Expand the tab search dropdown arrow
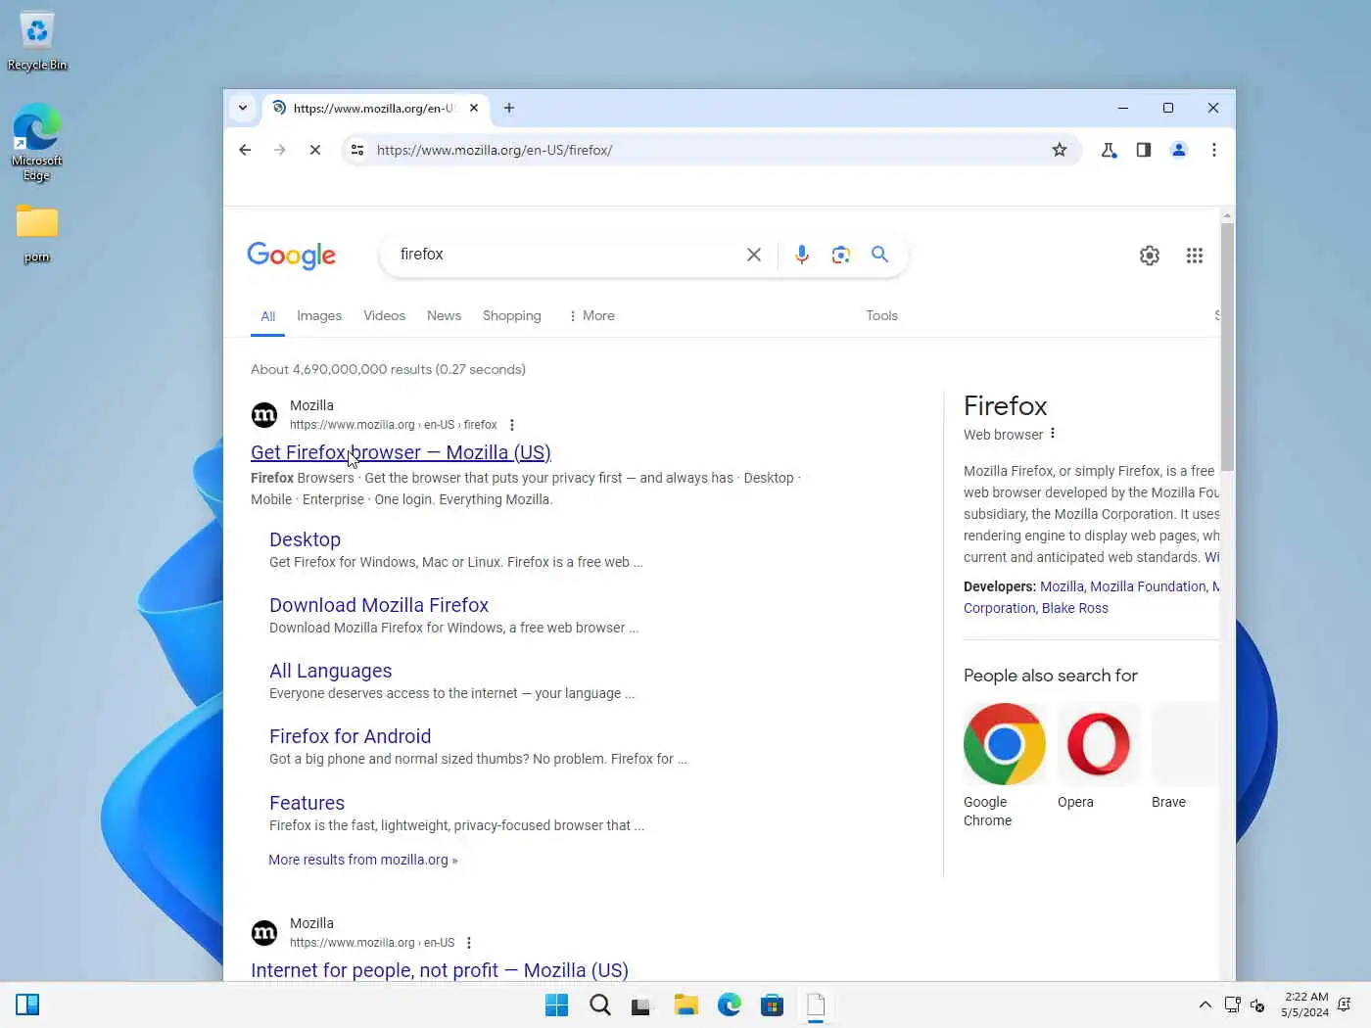 pyautogui.click(x=243, y=108)
